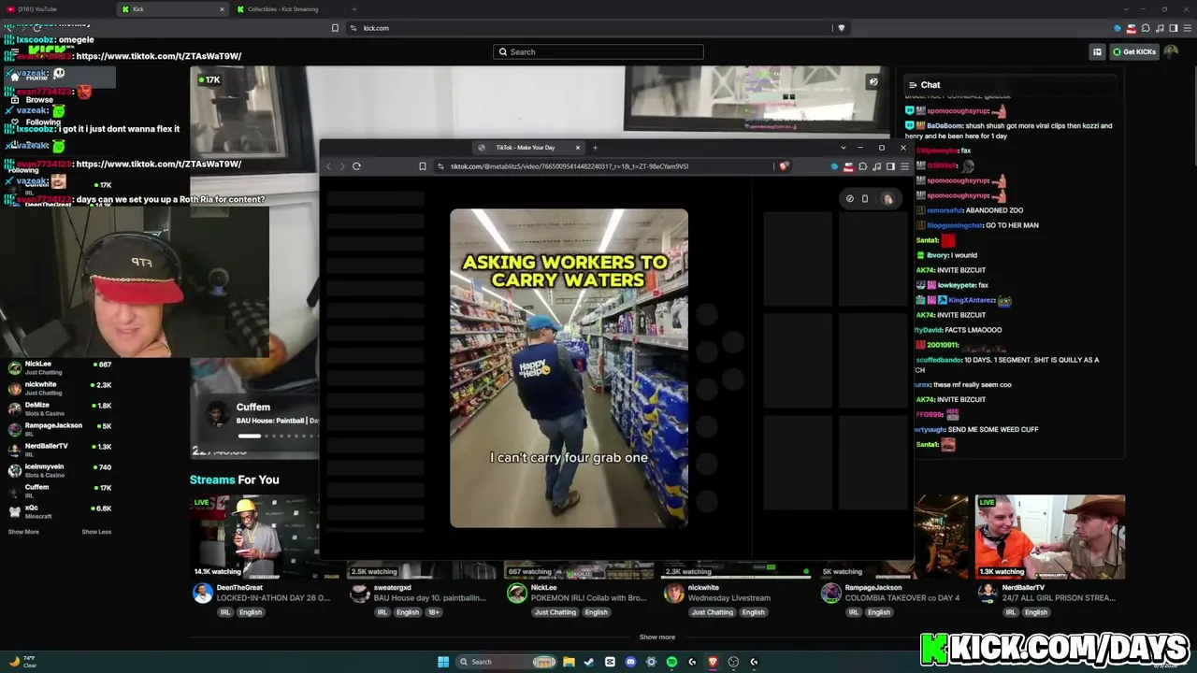Viewport: 1197px width, 673px height.
Task: Click the TikTok video of the store aisle
Action: [569, 368]
